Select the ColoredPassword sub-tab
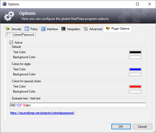 pyautogui.click(x=20, y=35)
